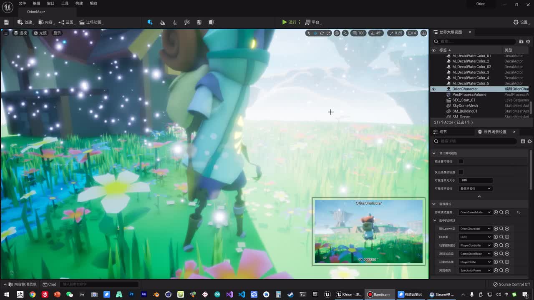Close the 世界大纲视图 (World Outliner) panel tab
Screen dimensions: 534x300
click(x=469, y=32)
